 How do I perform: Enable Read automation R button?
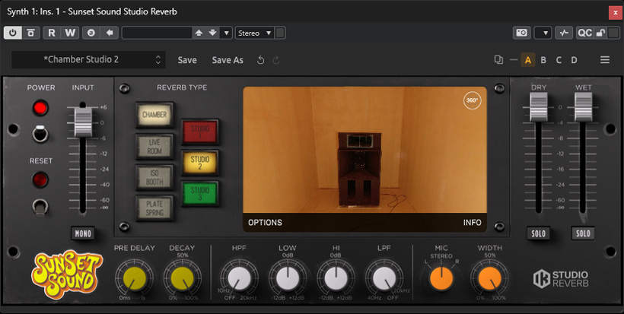pyautogui.click(x=52, y=33)
